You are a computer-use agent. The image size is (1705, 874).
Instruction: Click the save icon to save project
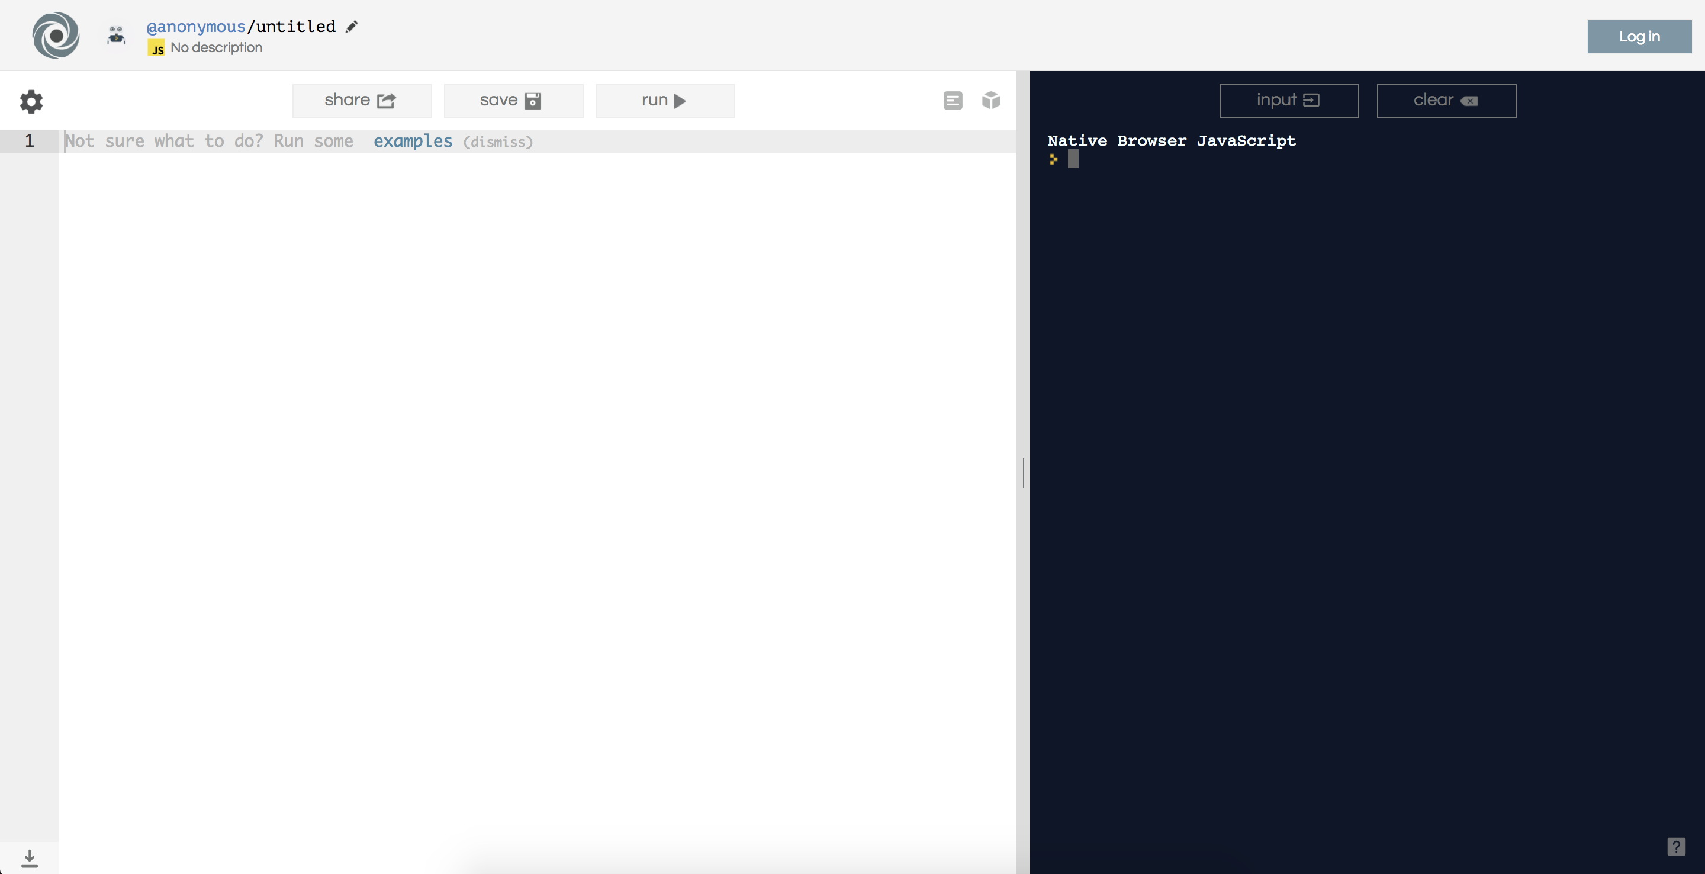534,100
